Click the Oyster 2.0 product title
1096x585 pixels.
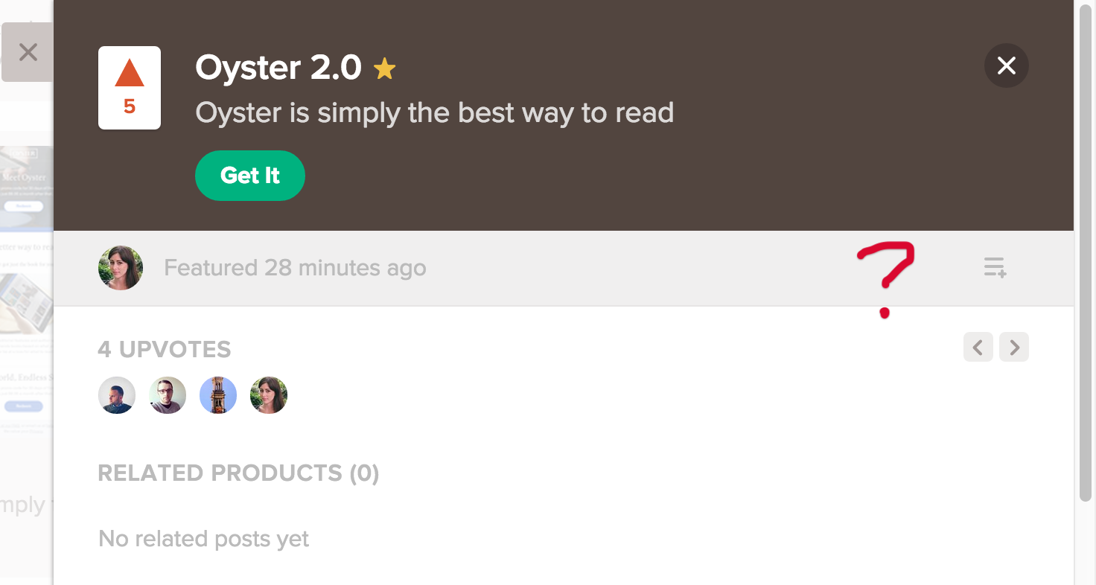click(278, 68)
